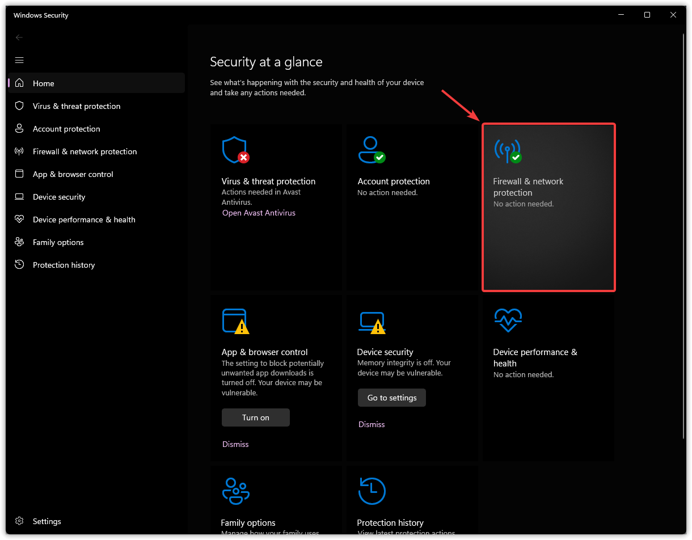
Task: Open the Firewall & network protection tile
Action: coord(548,208)
